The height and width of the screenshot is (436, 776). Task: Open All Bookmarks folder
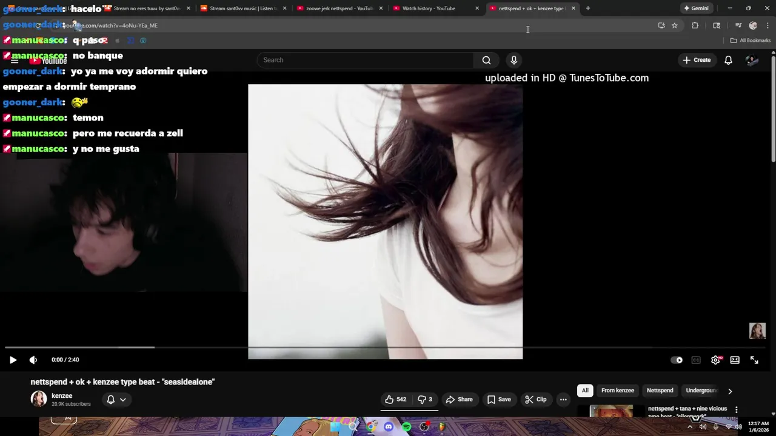tap(751, 41)
